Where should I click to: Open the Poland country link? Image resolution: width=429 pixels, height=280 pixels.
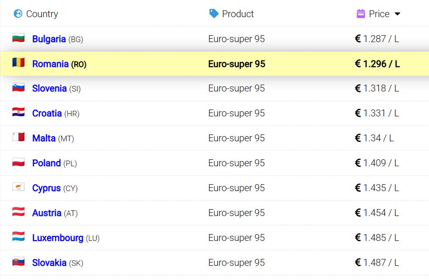pyautogui.click(x=46, y=163)
